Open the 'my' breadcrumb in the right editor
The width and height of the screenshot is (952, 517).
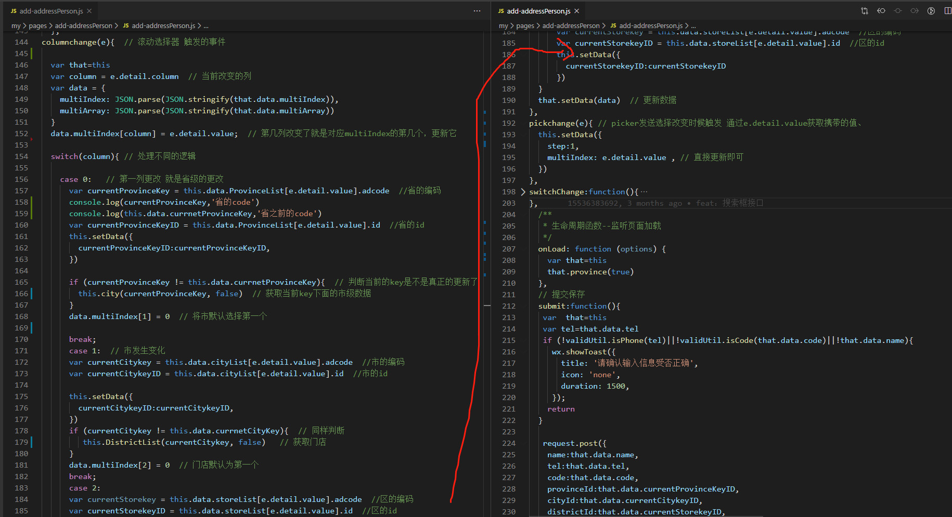tap(504, 25)
